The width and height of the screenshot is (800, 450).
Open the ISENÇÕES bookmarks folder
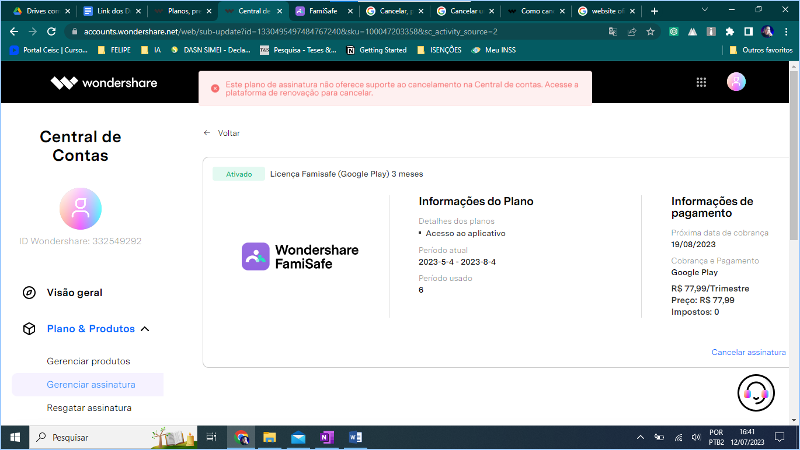[439, 50]
